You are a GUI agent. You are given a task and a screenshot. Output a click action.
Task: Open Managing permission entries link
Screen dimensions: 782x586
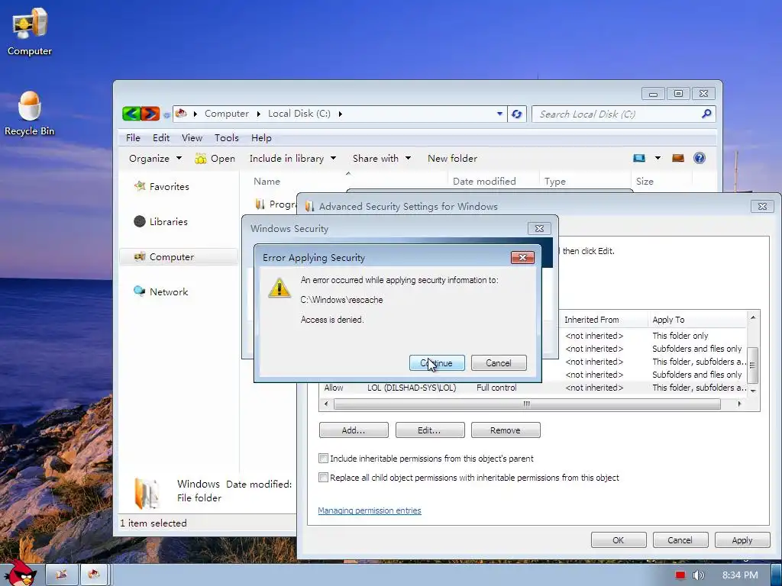[370, 510]
